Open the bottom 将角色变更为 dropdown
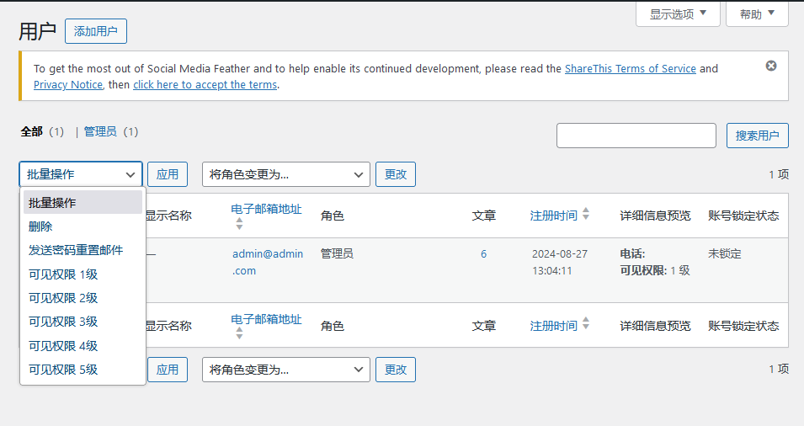This screenshot has height=426, width=804. tap(286, 370)
